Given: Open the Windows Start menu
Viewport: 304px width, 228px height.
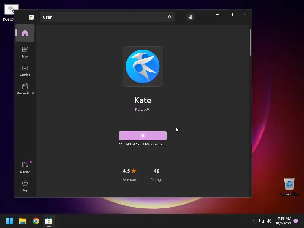Looking at the screenshot, I should pos(9,221).
